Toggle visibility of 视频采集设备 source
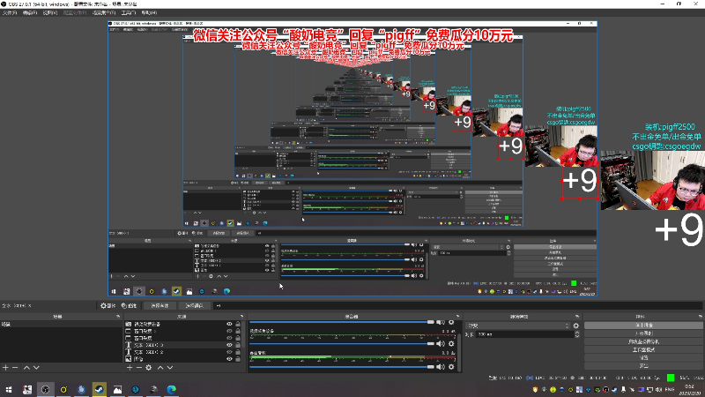 coord(229,324)
